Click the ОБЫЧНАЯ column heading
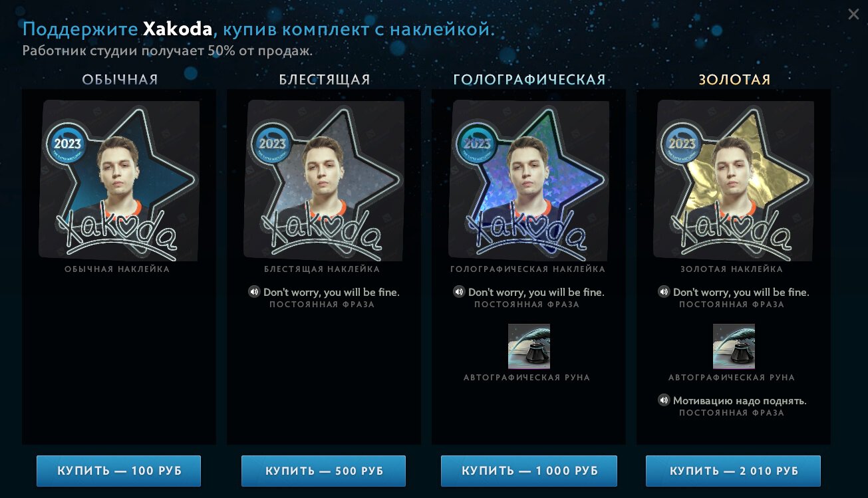868x498 pixels. (120, 80)
